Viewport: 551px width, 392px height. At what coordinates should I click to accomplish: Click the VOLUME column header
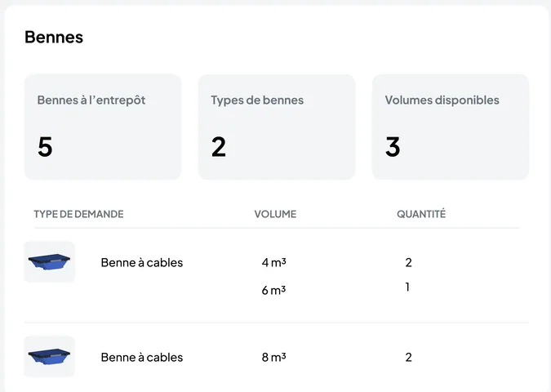pos(275,214)
